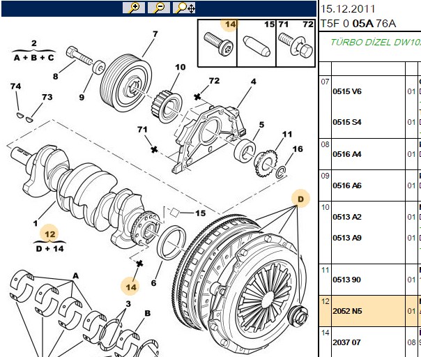
Task: Select part reference 0516 A6
Action: (347, 185)
